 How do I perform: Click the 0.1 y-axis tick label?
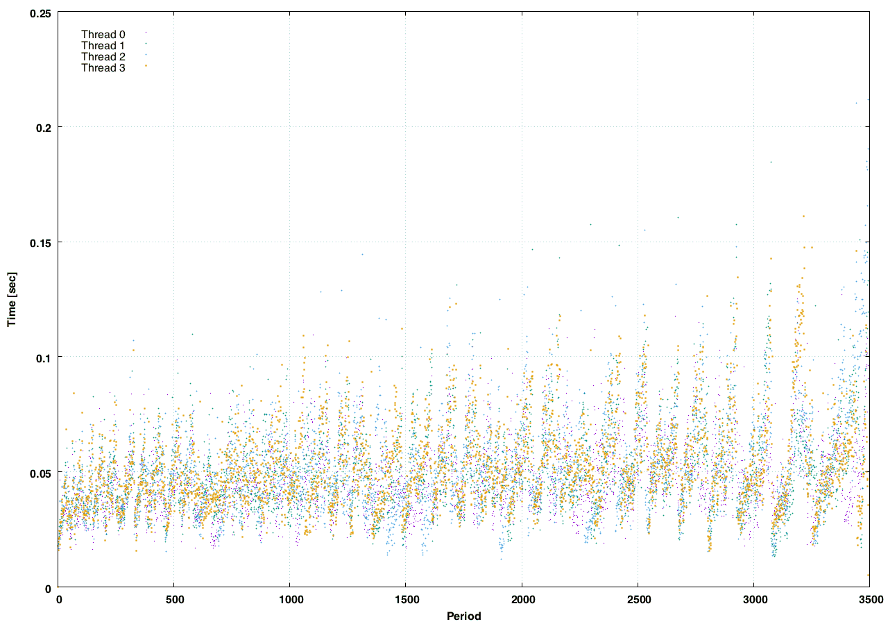click(x=43, y=358)
